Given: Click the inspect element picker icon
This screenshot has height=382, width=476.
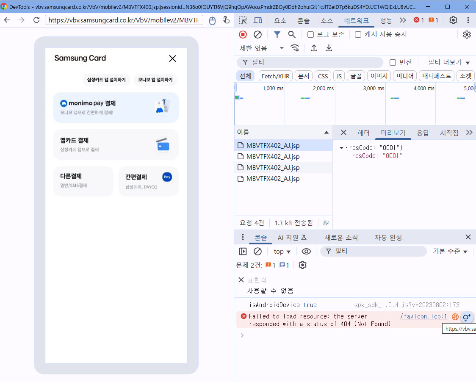Looking at the screenshot, I should tap(243, 20).
